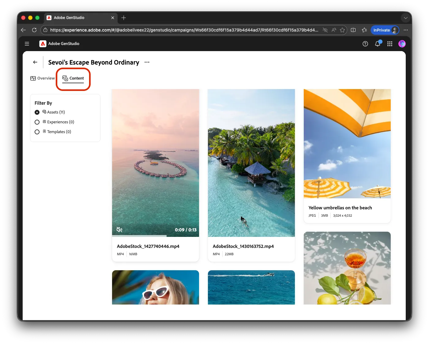
Task: Go back using the campaign back arrow
Action: [35, 62]
